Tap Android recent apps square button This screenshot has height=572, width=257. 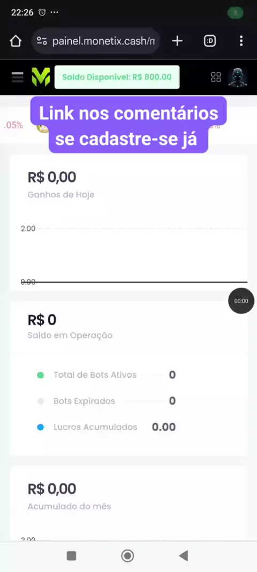pyautogui.click(x=71, y=556)
